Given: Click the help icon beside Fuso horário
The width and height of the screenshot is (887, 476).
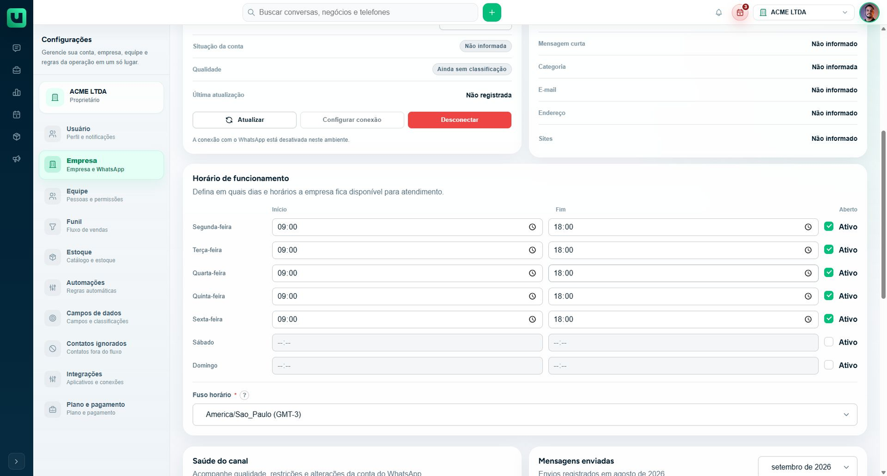Looking at the screenshot, I should [244, 395].
